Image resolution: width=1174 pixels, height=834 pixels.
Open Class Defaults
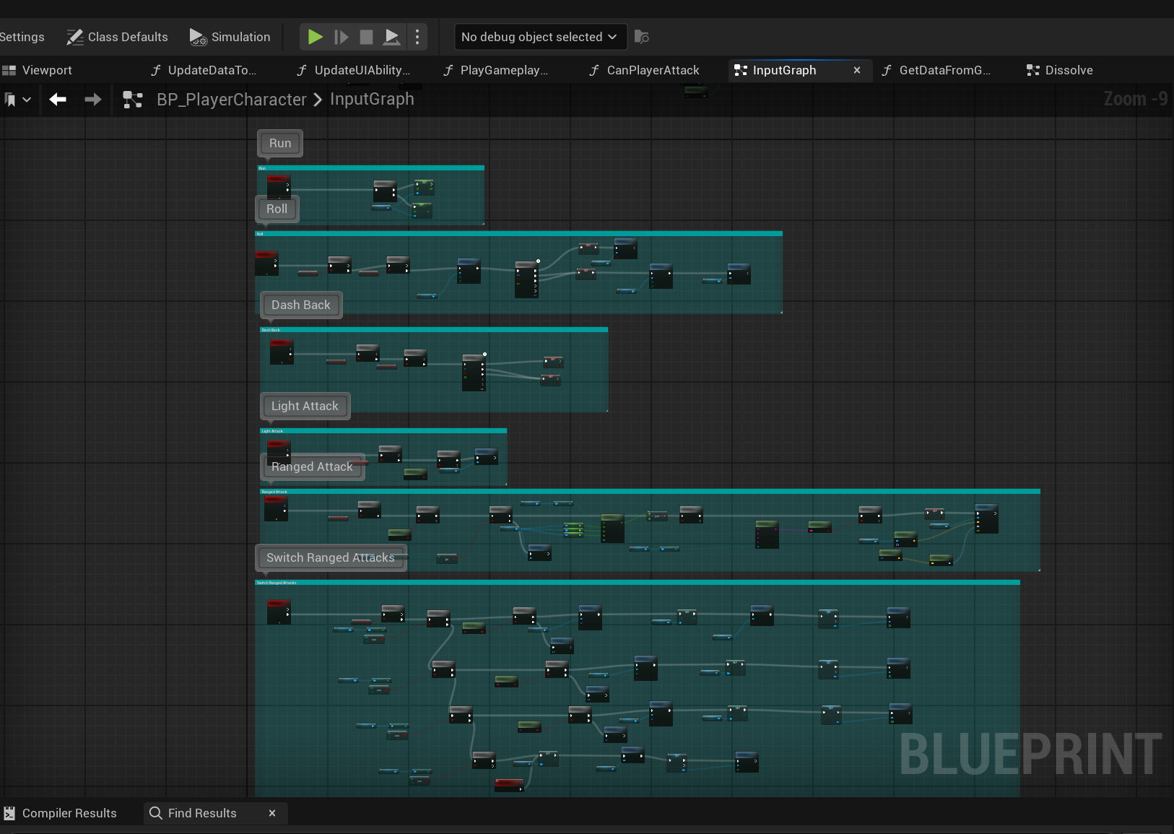(118, 37)
